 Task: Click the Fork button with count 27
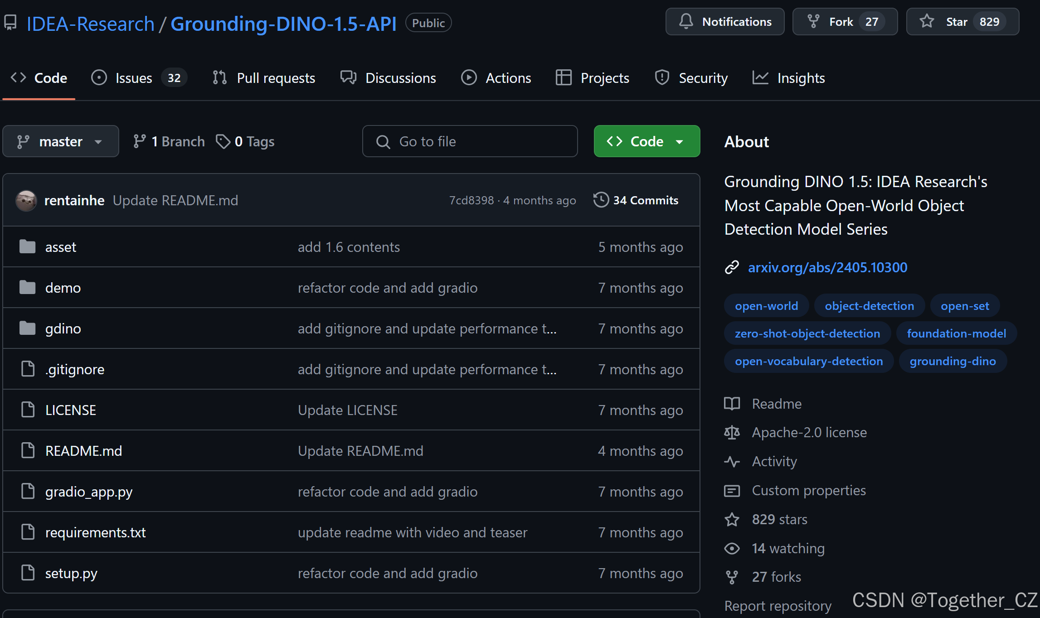coord(844,22)
